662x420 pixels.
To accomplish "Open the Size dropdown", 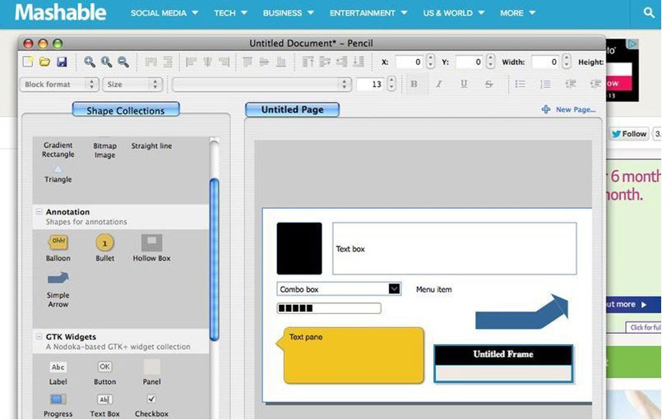I will click(x=132, y=84).
